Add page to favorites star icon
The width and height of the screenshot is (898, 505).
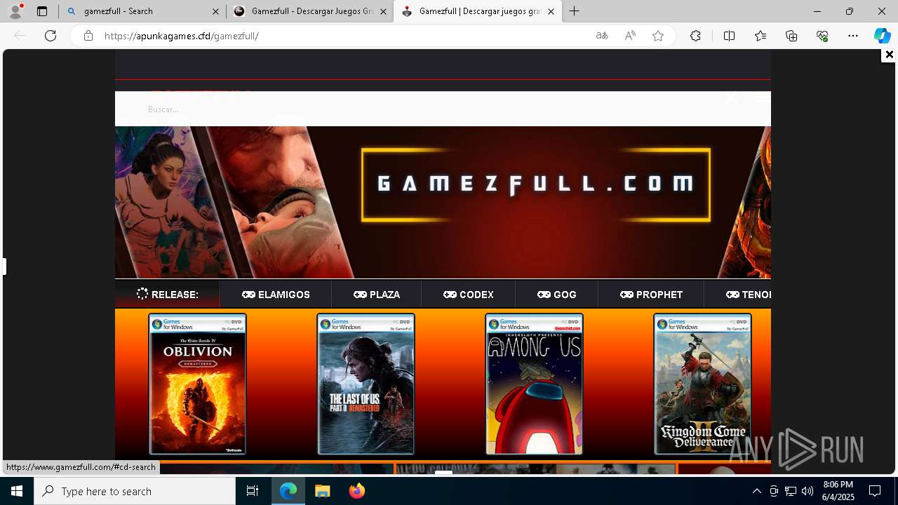658,36
